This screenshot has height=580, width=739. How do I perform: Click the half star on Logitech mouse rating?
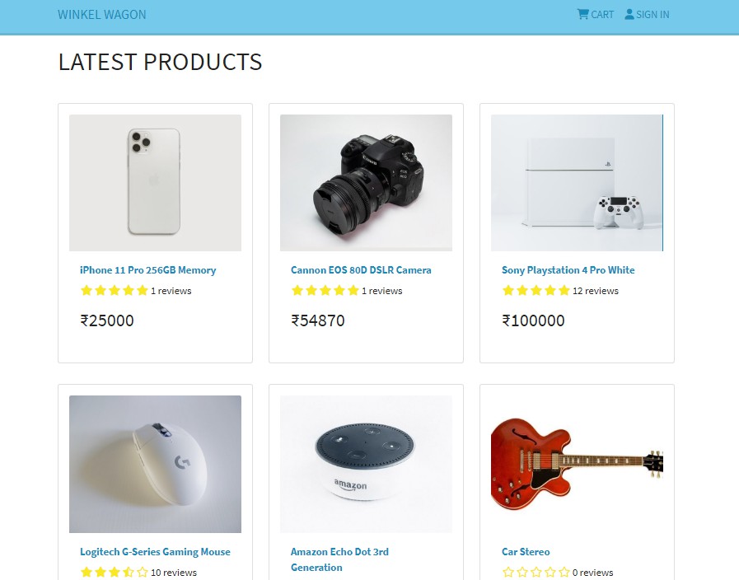(x=128, y=572)
